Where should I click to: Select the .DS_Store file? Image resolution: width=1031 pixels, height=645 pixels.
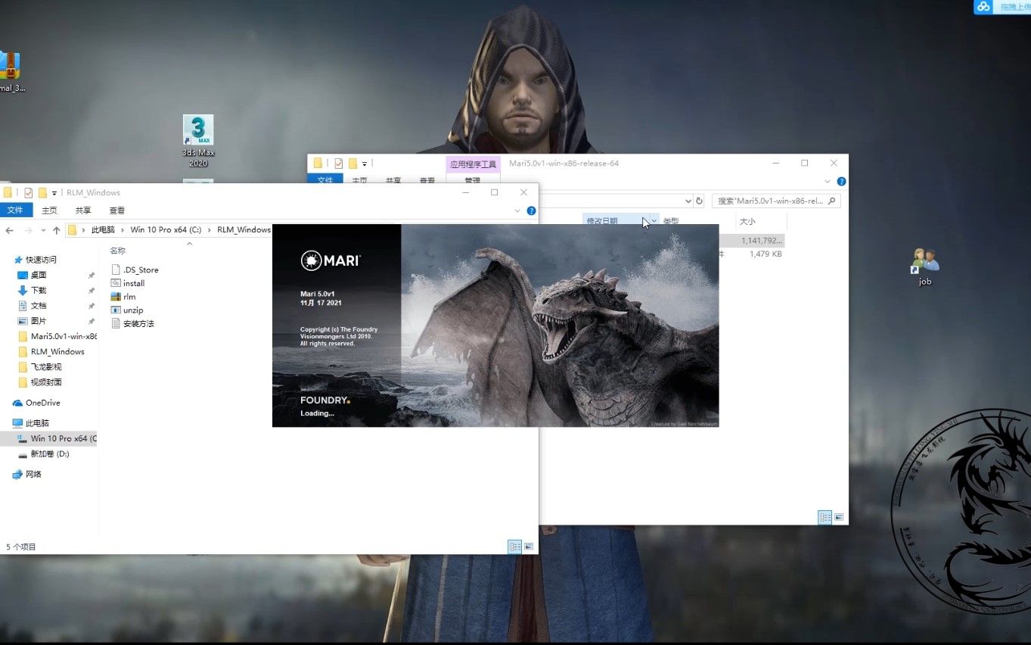(135, 270)
